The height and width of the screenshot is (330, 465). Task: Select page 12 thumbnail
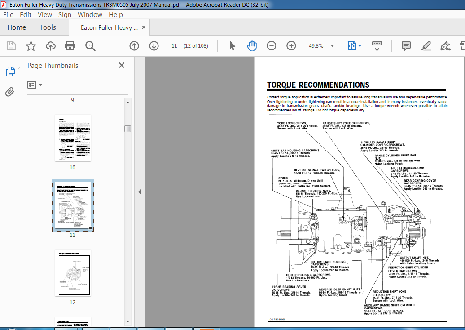pyautogui.click(x=73, y=272)
